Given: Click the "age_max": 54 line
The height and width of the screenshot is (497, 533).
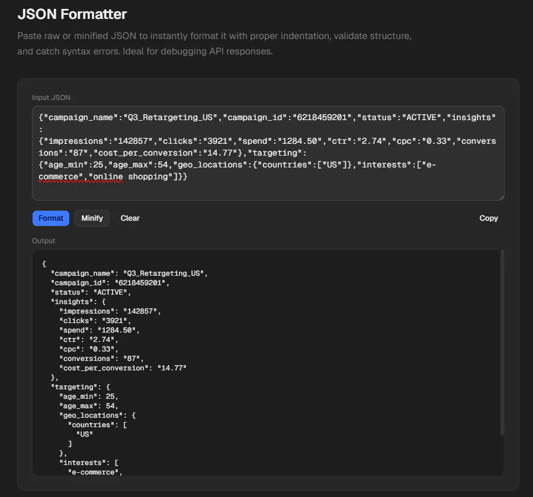Looking at the screenshot, I should [x=89, y=406].
